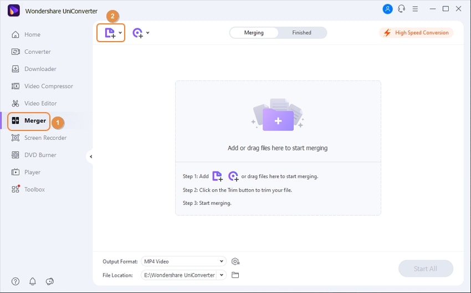Screen dimensions: 471x293
Task: Expand the Load DVD dropdown arrow
Action: [x=148, y=33]
